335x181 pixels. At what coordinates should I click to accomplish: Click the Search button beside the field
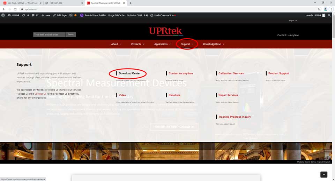tap(71, 34)
